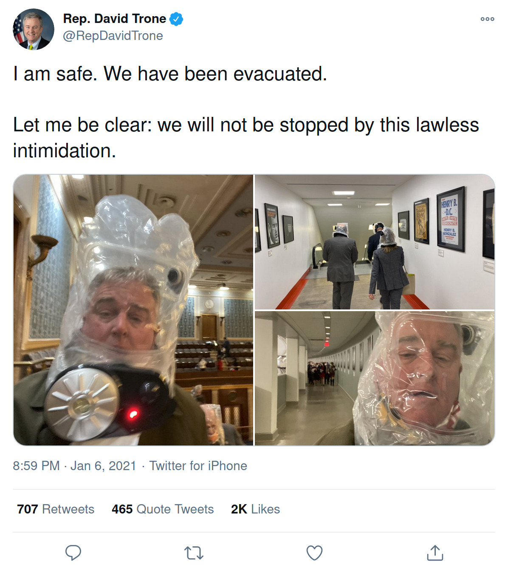Click the Twitter for iPhone source link
The width and height of the screenshot is (508, 573).
[x=198, y=466]
